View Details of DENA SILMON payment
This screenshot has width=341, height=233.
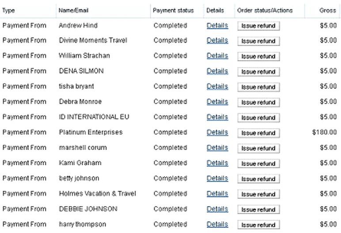click(x=217, y=71)
